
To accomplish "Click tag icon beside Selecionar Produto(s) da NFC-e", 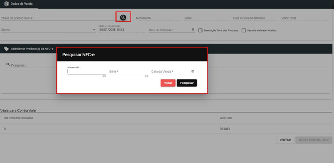I will [6, 49].
